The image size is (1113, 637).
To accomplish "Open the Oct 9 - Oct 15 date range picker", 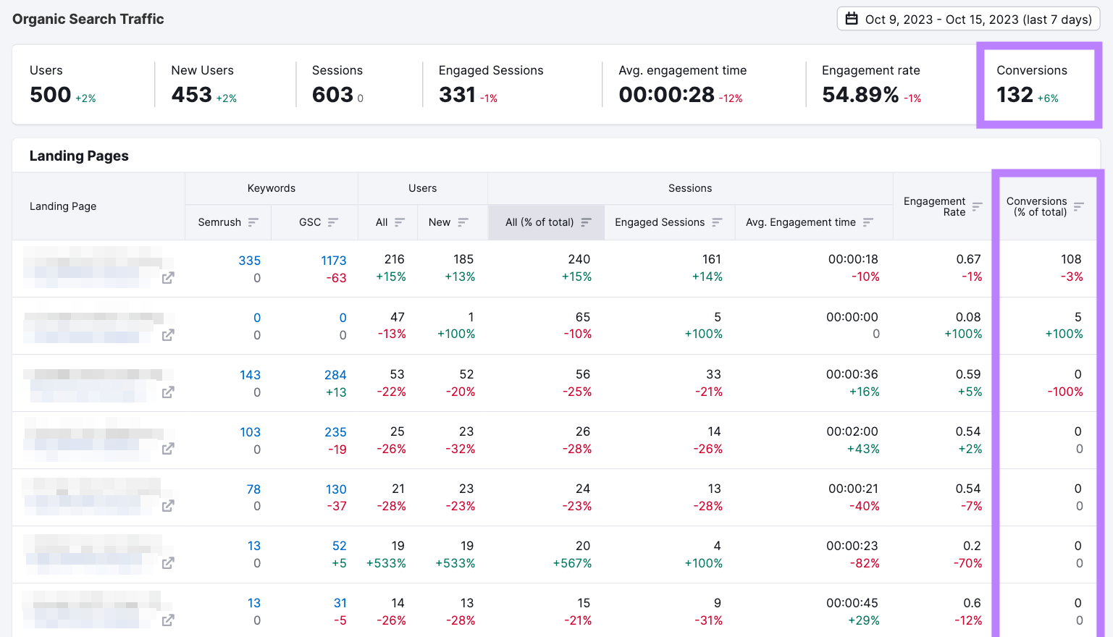I will [968, 19].
